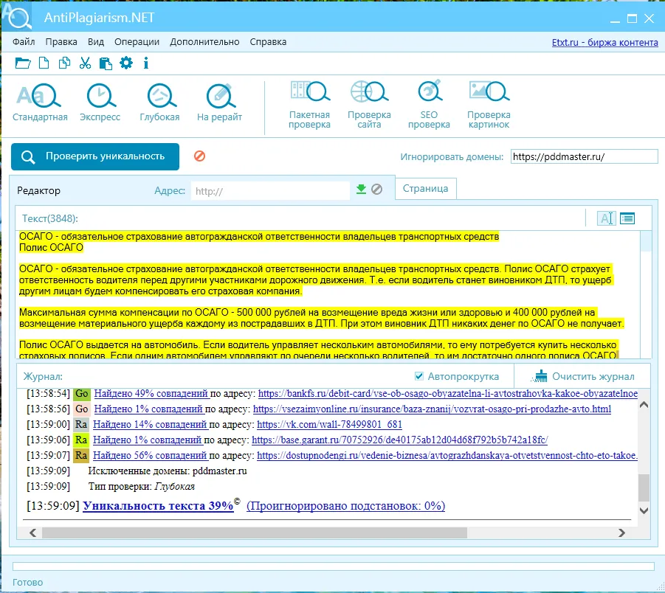The height and width of the screenshot is (593, 665).
Task: Paste text with the clipboard icon
Action: (106, 63)
